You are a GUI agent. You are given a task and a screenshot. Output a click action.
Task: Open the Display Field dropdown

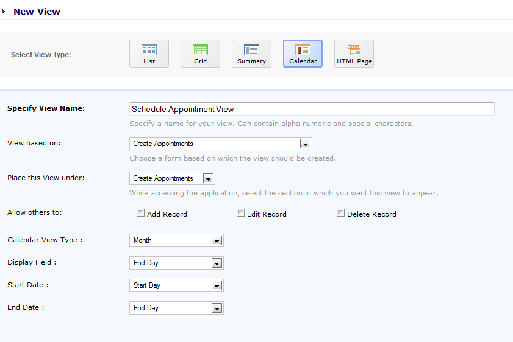pyautogui.click(x=216, y=263)
